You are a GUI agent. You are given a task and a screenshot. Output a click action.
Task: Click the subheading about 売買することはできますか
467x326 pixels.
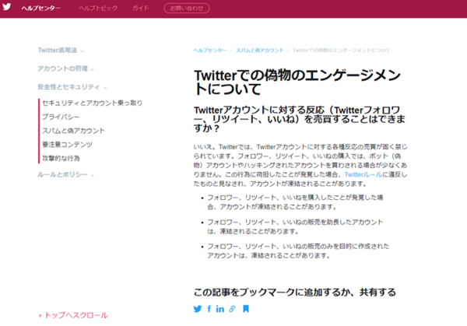[x=300, y=119]
